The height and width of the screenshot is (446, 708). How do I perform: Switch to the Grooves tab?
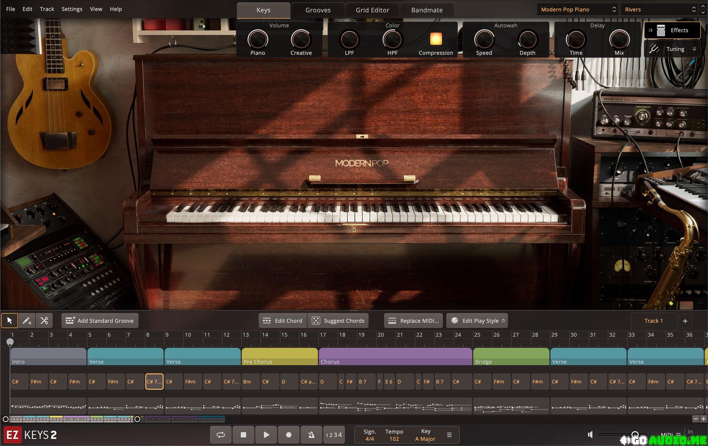[318, 10]
